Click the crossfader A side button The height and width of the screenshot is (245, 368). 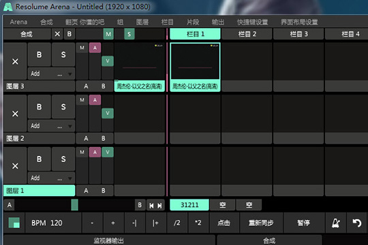[x=10, y=205]
